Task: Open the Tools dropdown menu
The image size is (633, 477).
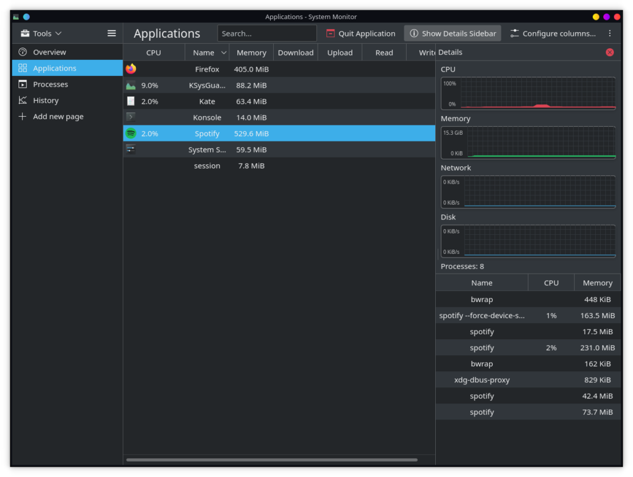Action: tap(41, 33)
